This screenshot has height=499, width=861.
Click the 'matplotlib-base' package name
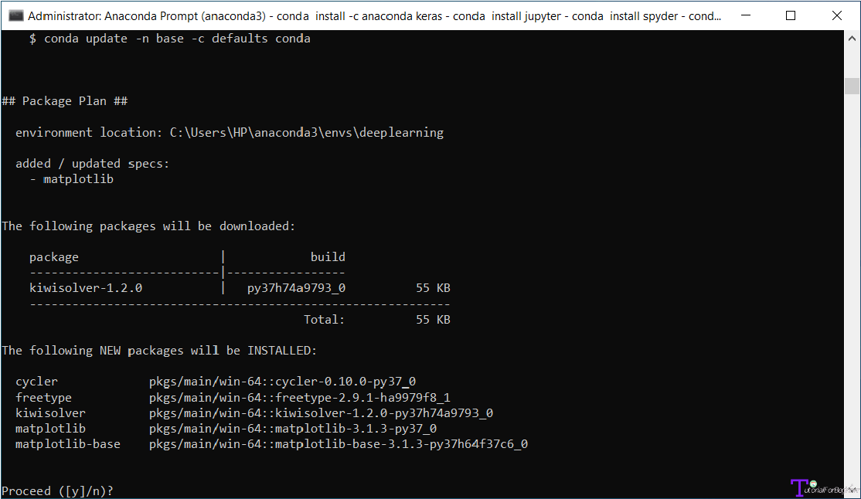(67, 444)
